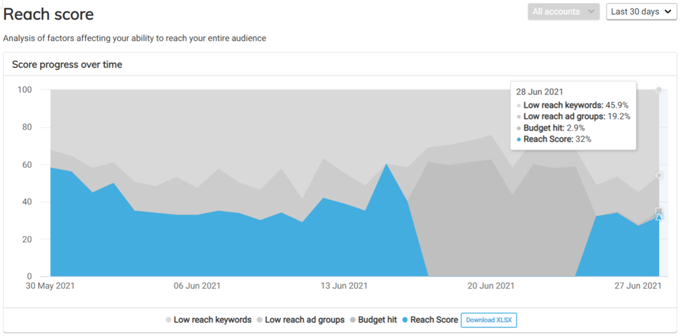This screenshot has width=680, height=336.
Task: Click the blue Reach Score legend dot
Action: [405, 320]
